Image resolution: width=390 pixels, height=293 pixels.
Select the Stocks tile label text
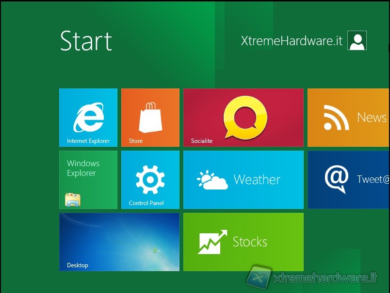[x=250, y=242]
